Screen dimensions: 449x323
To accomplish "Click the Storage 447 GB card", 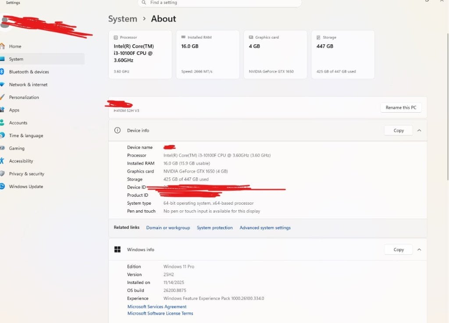I will pos(343,54).
